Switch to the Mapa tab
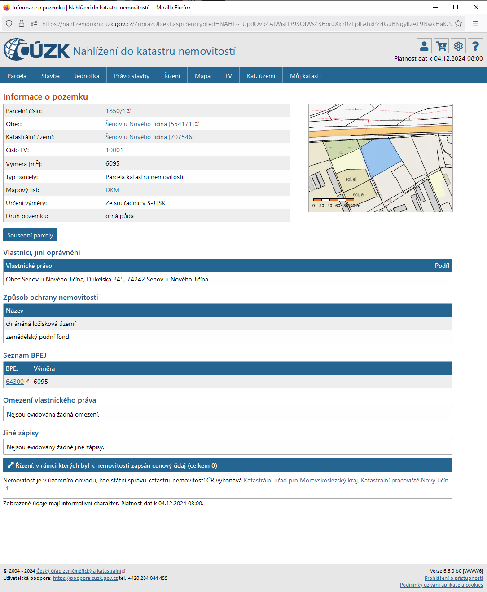The height and width of the screenshot is (592, 487). pyautogui.click(x=202, y=76)
